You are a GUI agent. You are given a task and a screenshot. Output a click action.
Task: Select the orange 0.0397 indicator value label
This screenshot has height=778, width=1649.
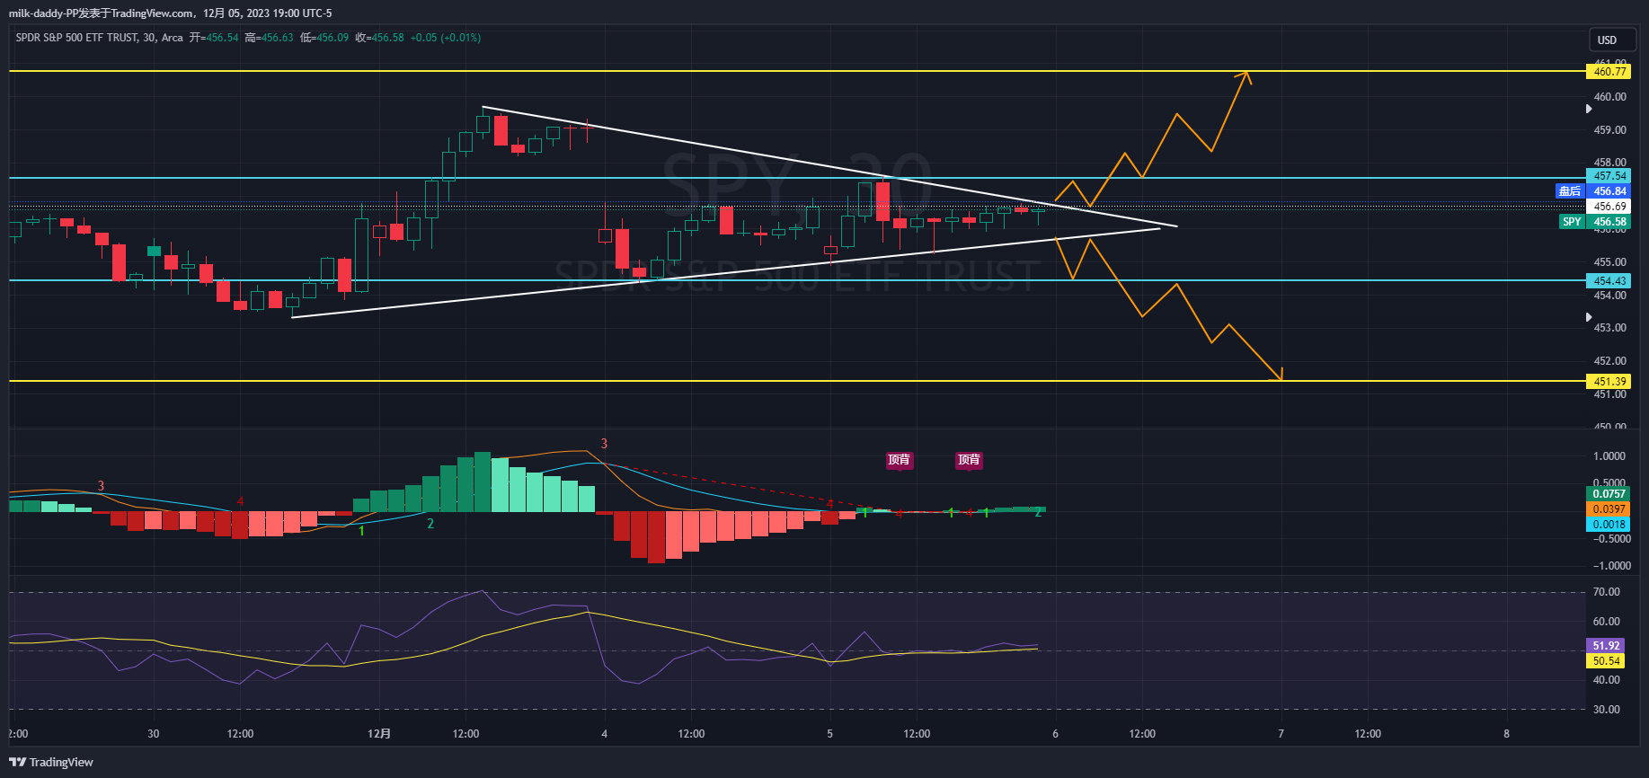1609,509
